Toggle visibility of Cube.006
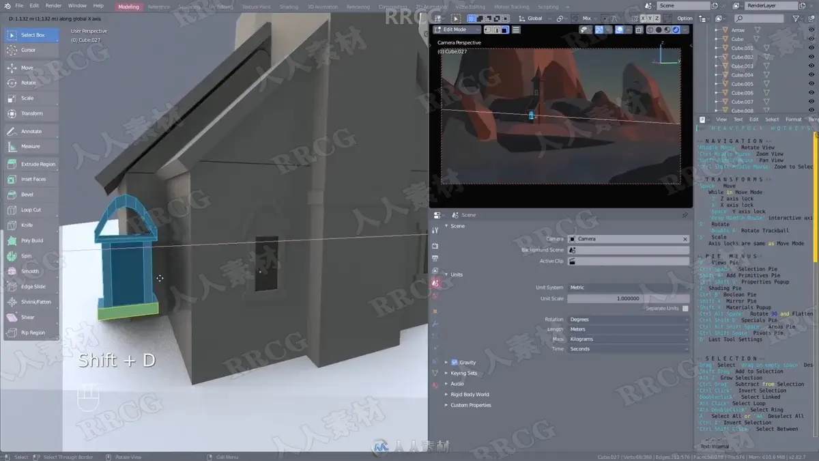The image size is (819, 461). click(x=811, y=93)
